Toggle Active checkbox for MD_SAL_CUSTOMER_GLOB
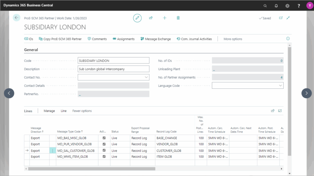Viewport: 314px width, 176px height. pyautogui.click(x=104, y=150)
